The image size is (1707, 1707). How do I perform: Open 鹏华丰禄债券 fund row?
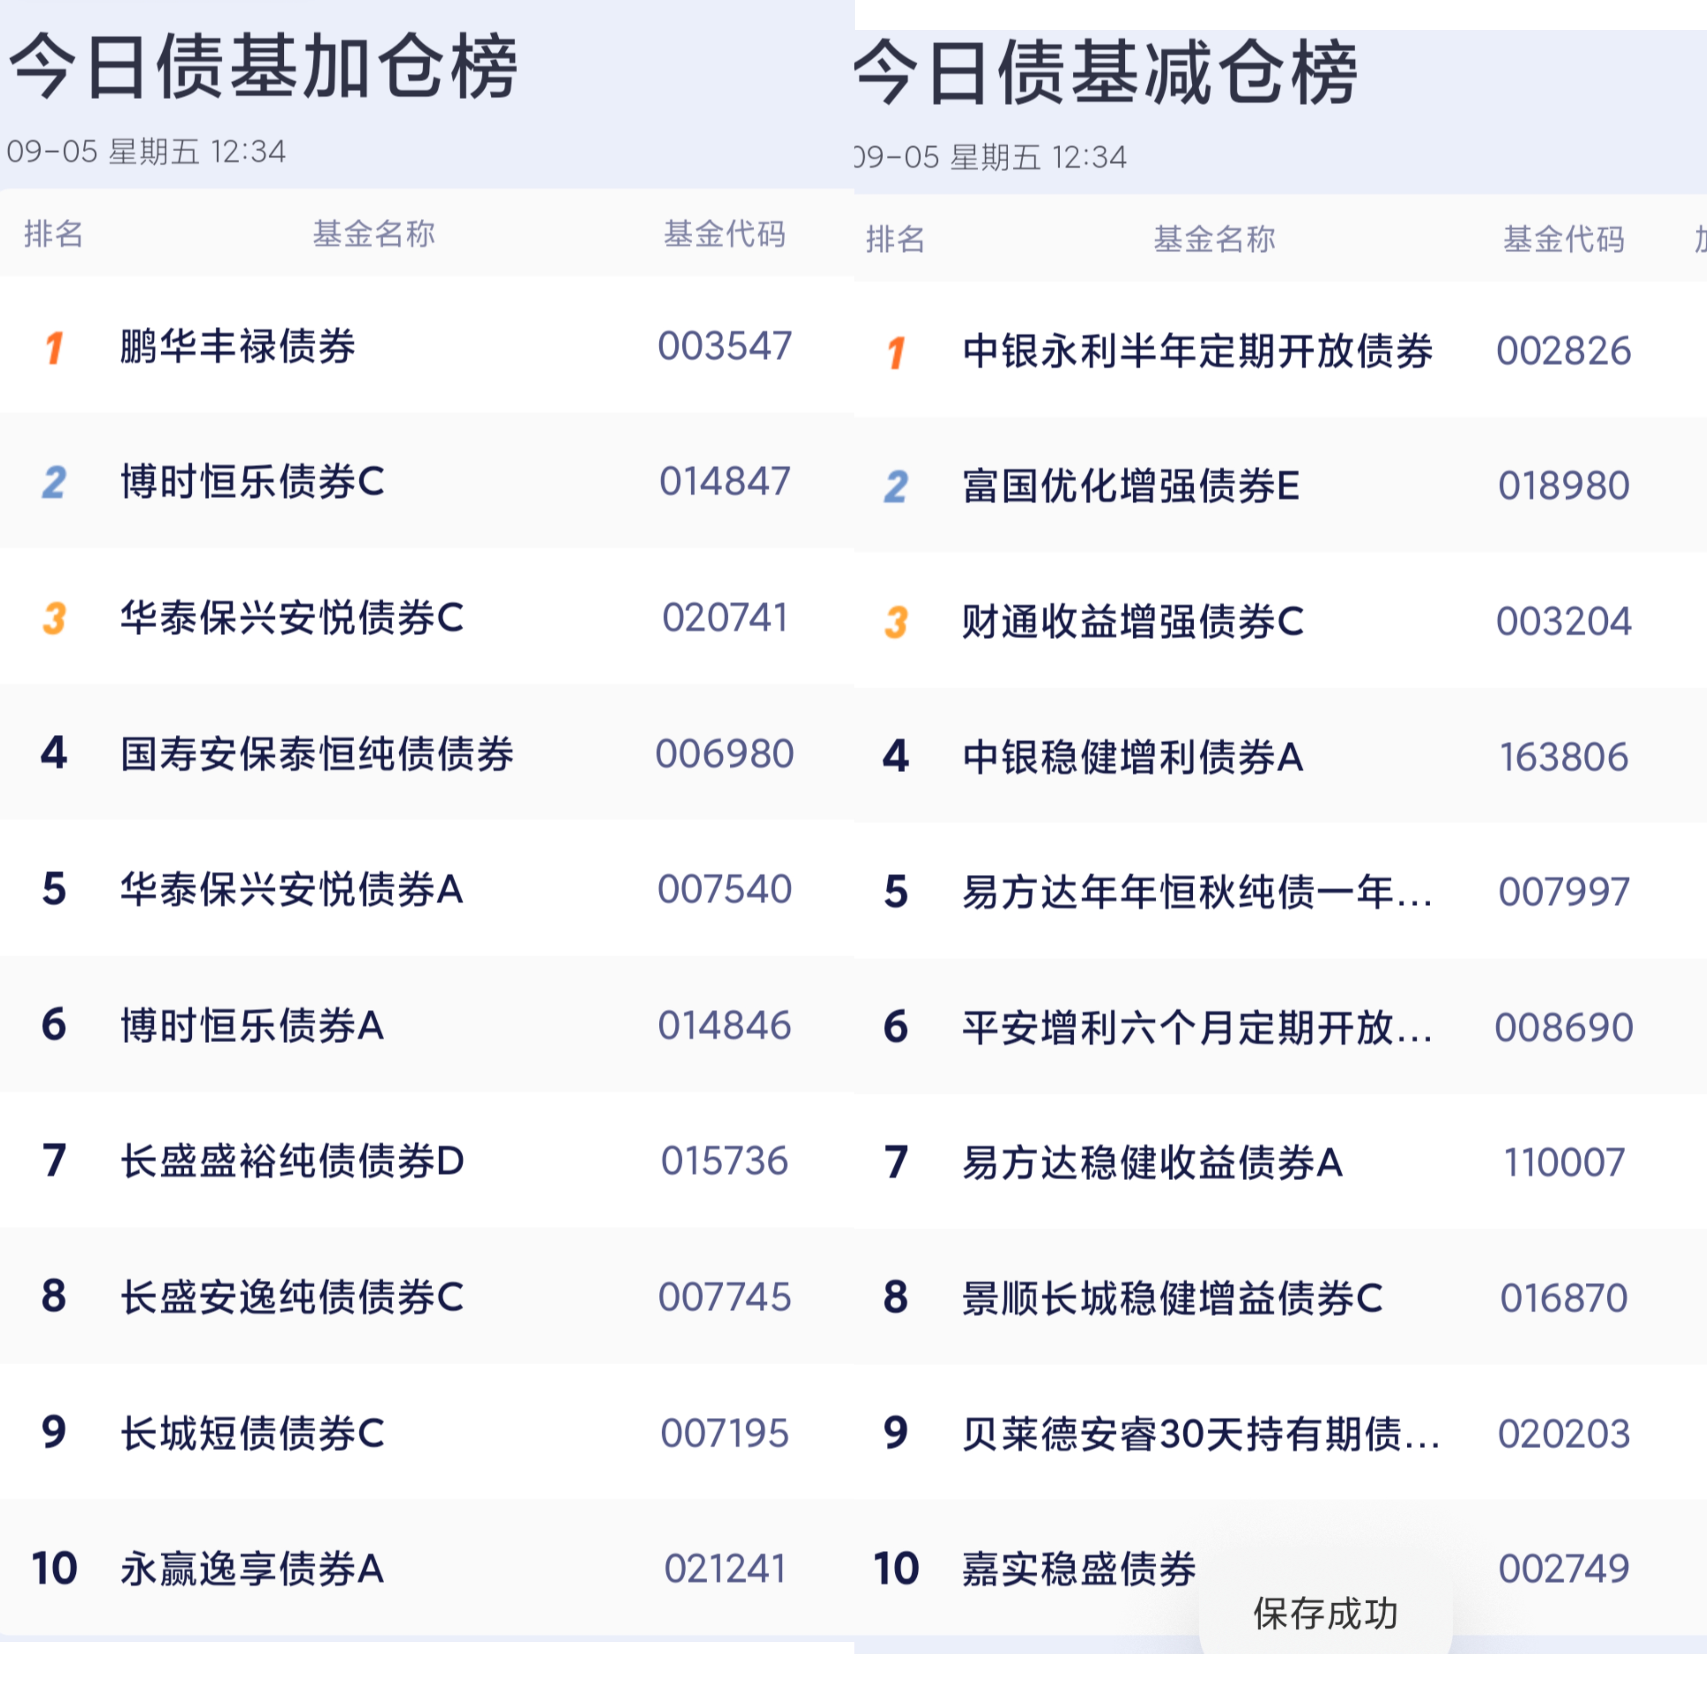click(x=427, y=345)
